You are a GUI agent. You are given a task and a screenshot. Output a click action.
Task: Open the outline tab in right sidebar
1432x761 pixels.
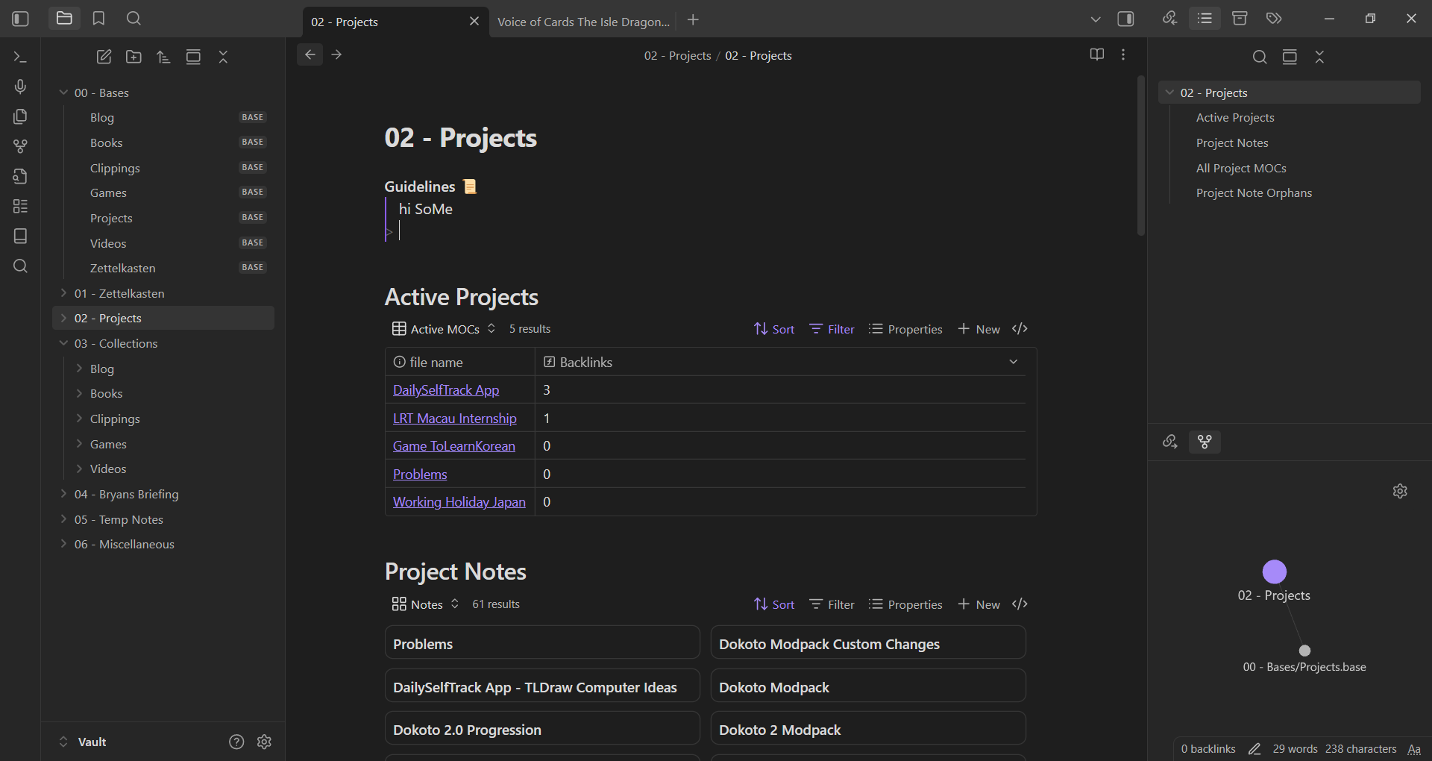coord(1205,19)
